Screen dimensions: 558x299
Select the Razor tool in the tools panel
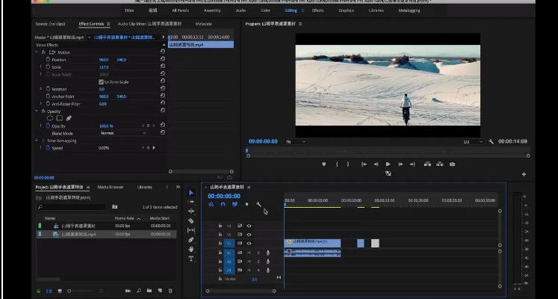191,221
